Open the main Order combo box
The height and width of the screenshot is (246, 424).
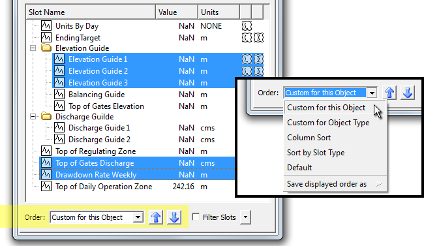pos(97,217)
